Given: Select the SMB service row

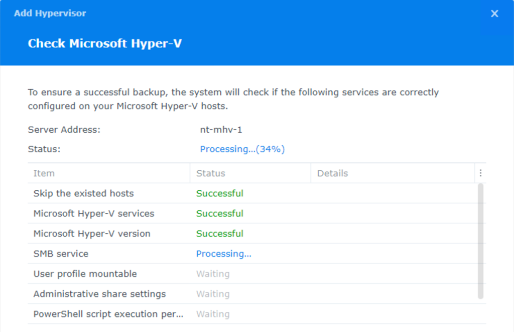Looking at the screenshot, I should pos(61,254).
